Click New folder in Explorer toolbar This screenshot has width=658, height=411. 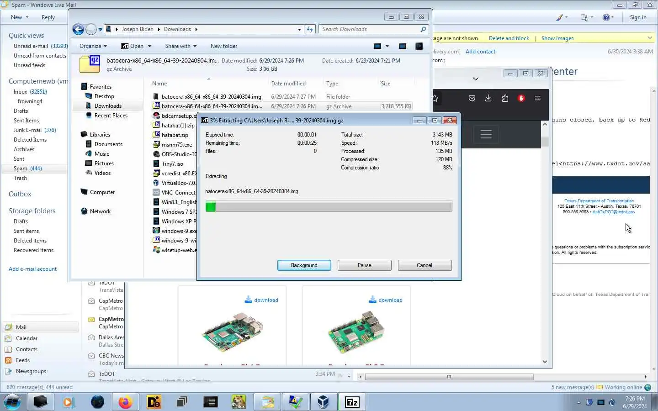(224, 46)
